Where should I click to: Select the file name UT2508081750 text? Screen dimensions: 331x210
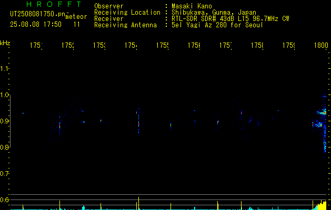click(38, 14)
